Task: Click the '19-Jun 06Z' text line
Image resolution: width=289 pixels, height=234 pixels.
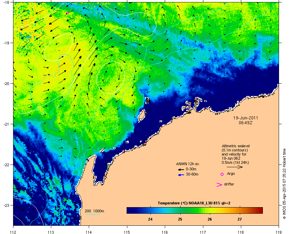Action: coord(231,158)
